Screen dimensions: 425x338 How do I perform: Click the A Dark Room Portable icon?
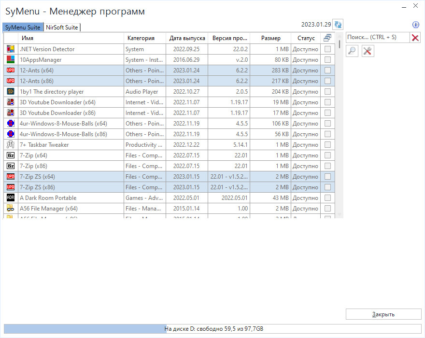pos(11,197)
